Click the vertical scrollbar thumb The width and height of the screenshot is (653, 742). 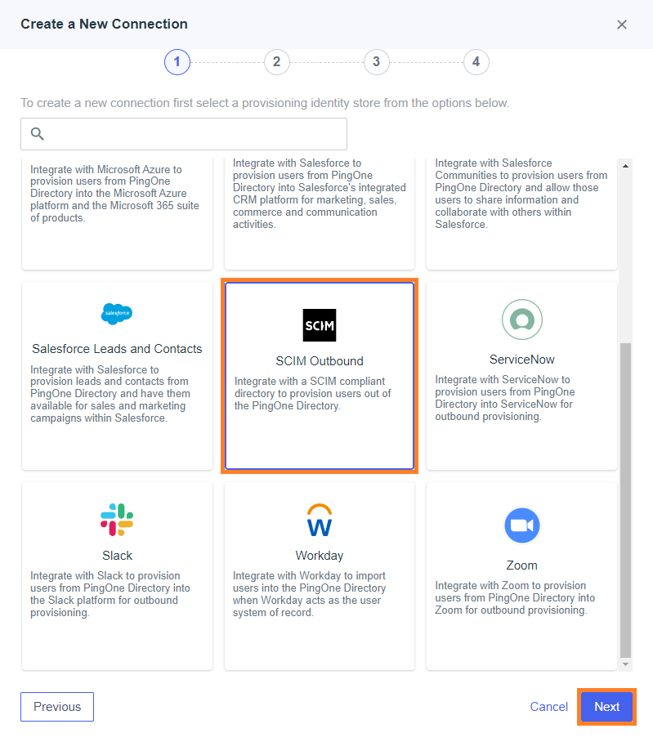click(625, 500)
